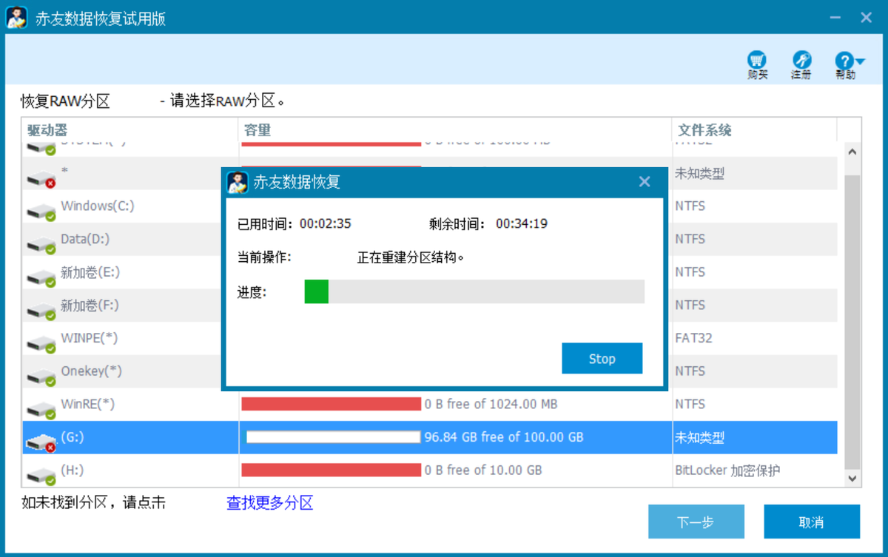Close the recovery progress dialog
The image size is (888, 557).
click(x=645, y=182)
